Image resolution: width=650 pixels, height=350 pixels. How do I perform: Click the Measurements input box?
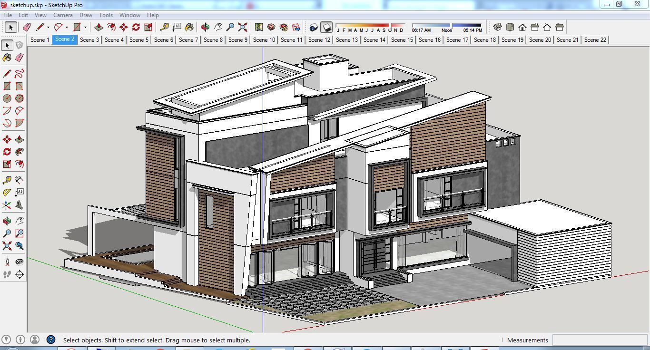point(599,340)
